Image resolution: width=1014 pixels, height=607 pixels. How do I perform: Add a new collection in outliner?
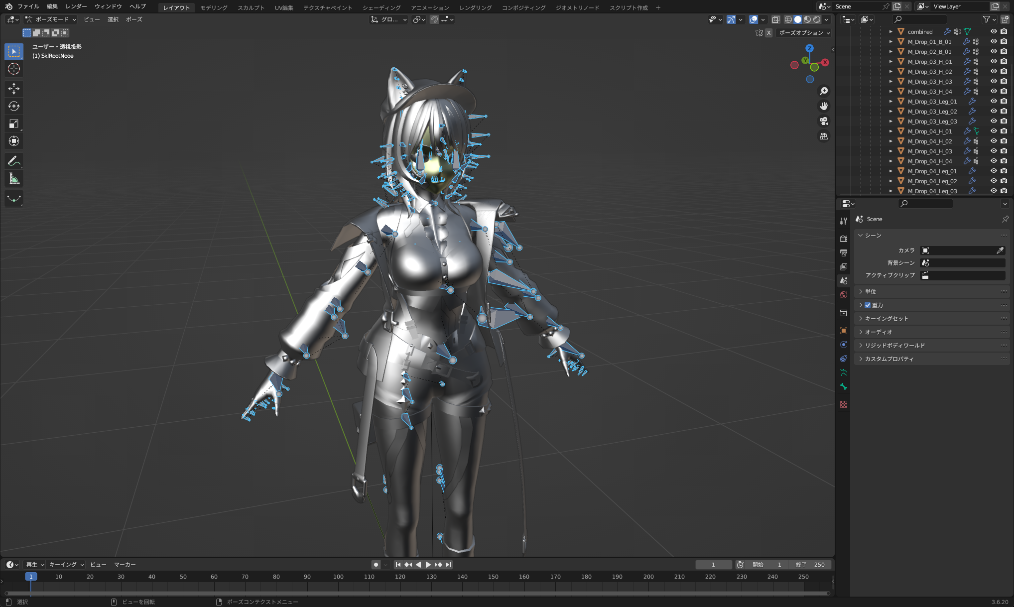point(1005,19)
